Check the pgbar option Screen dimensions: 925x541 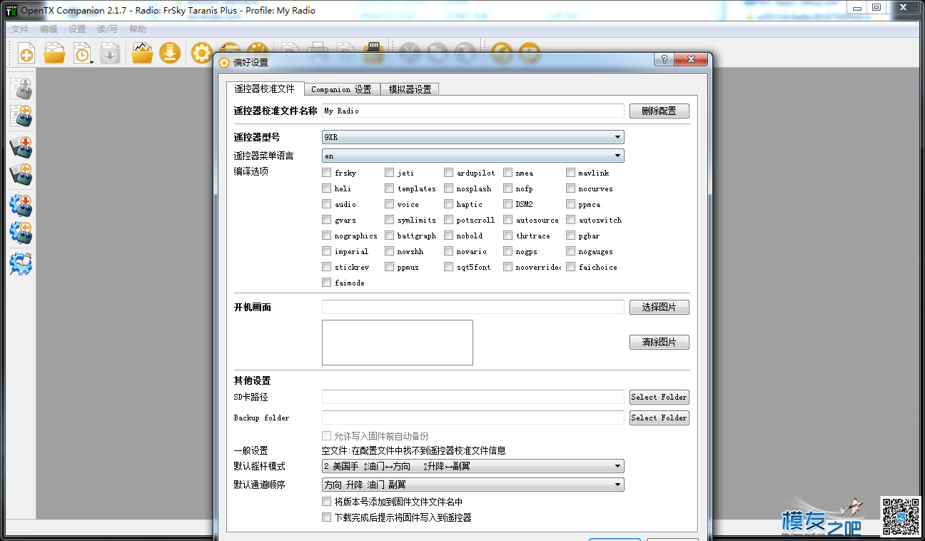pos(571,236)
